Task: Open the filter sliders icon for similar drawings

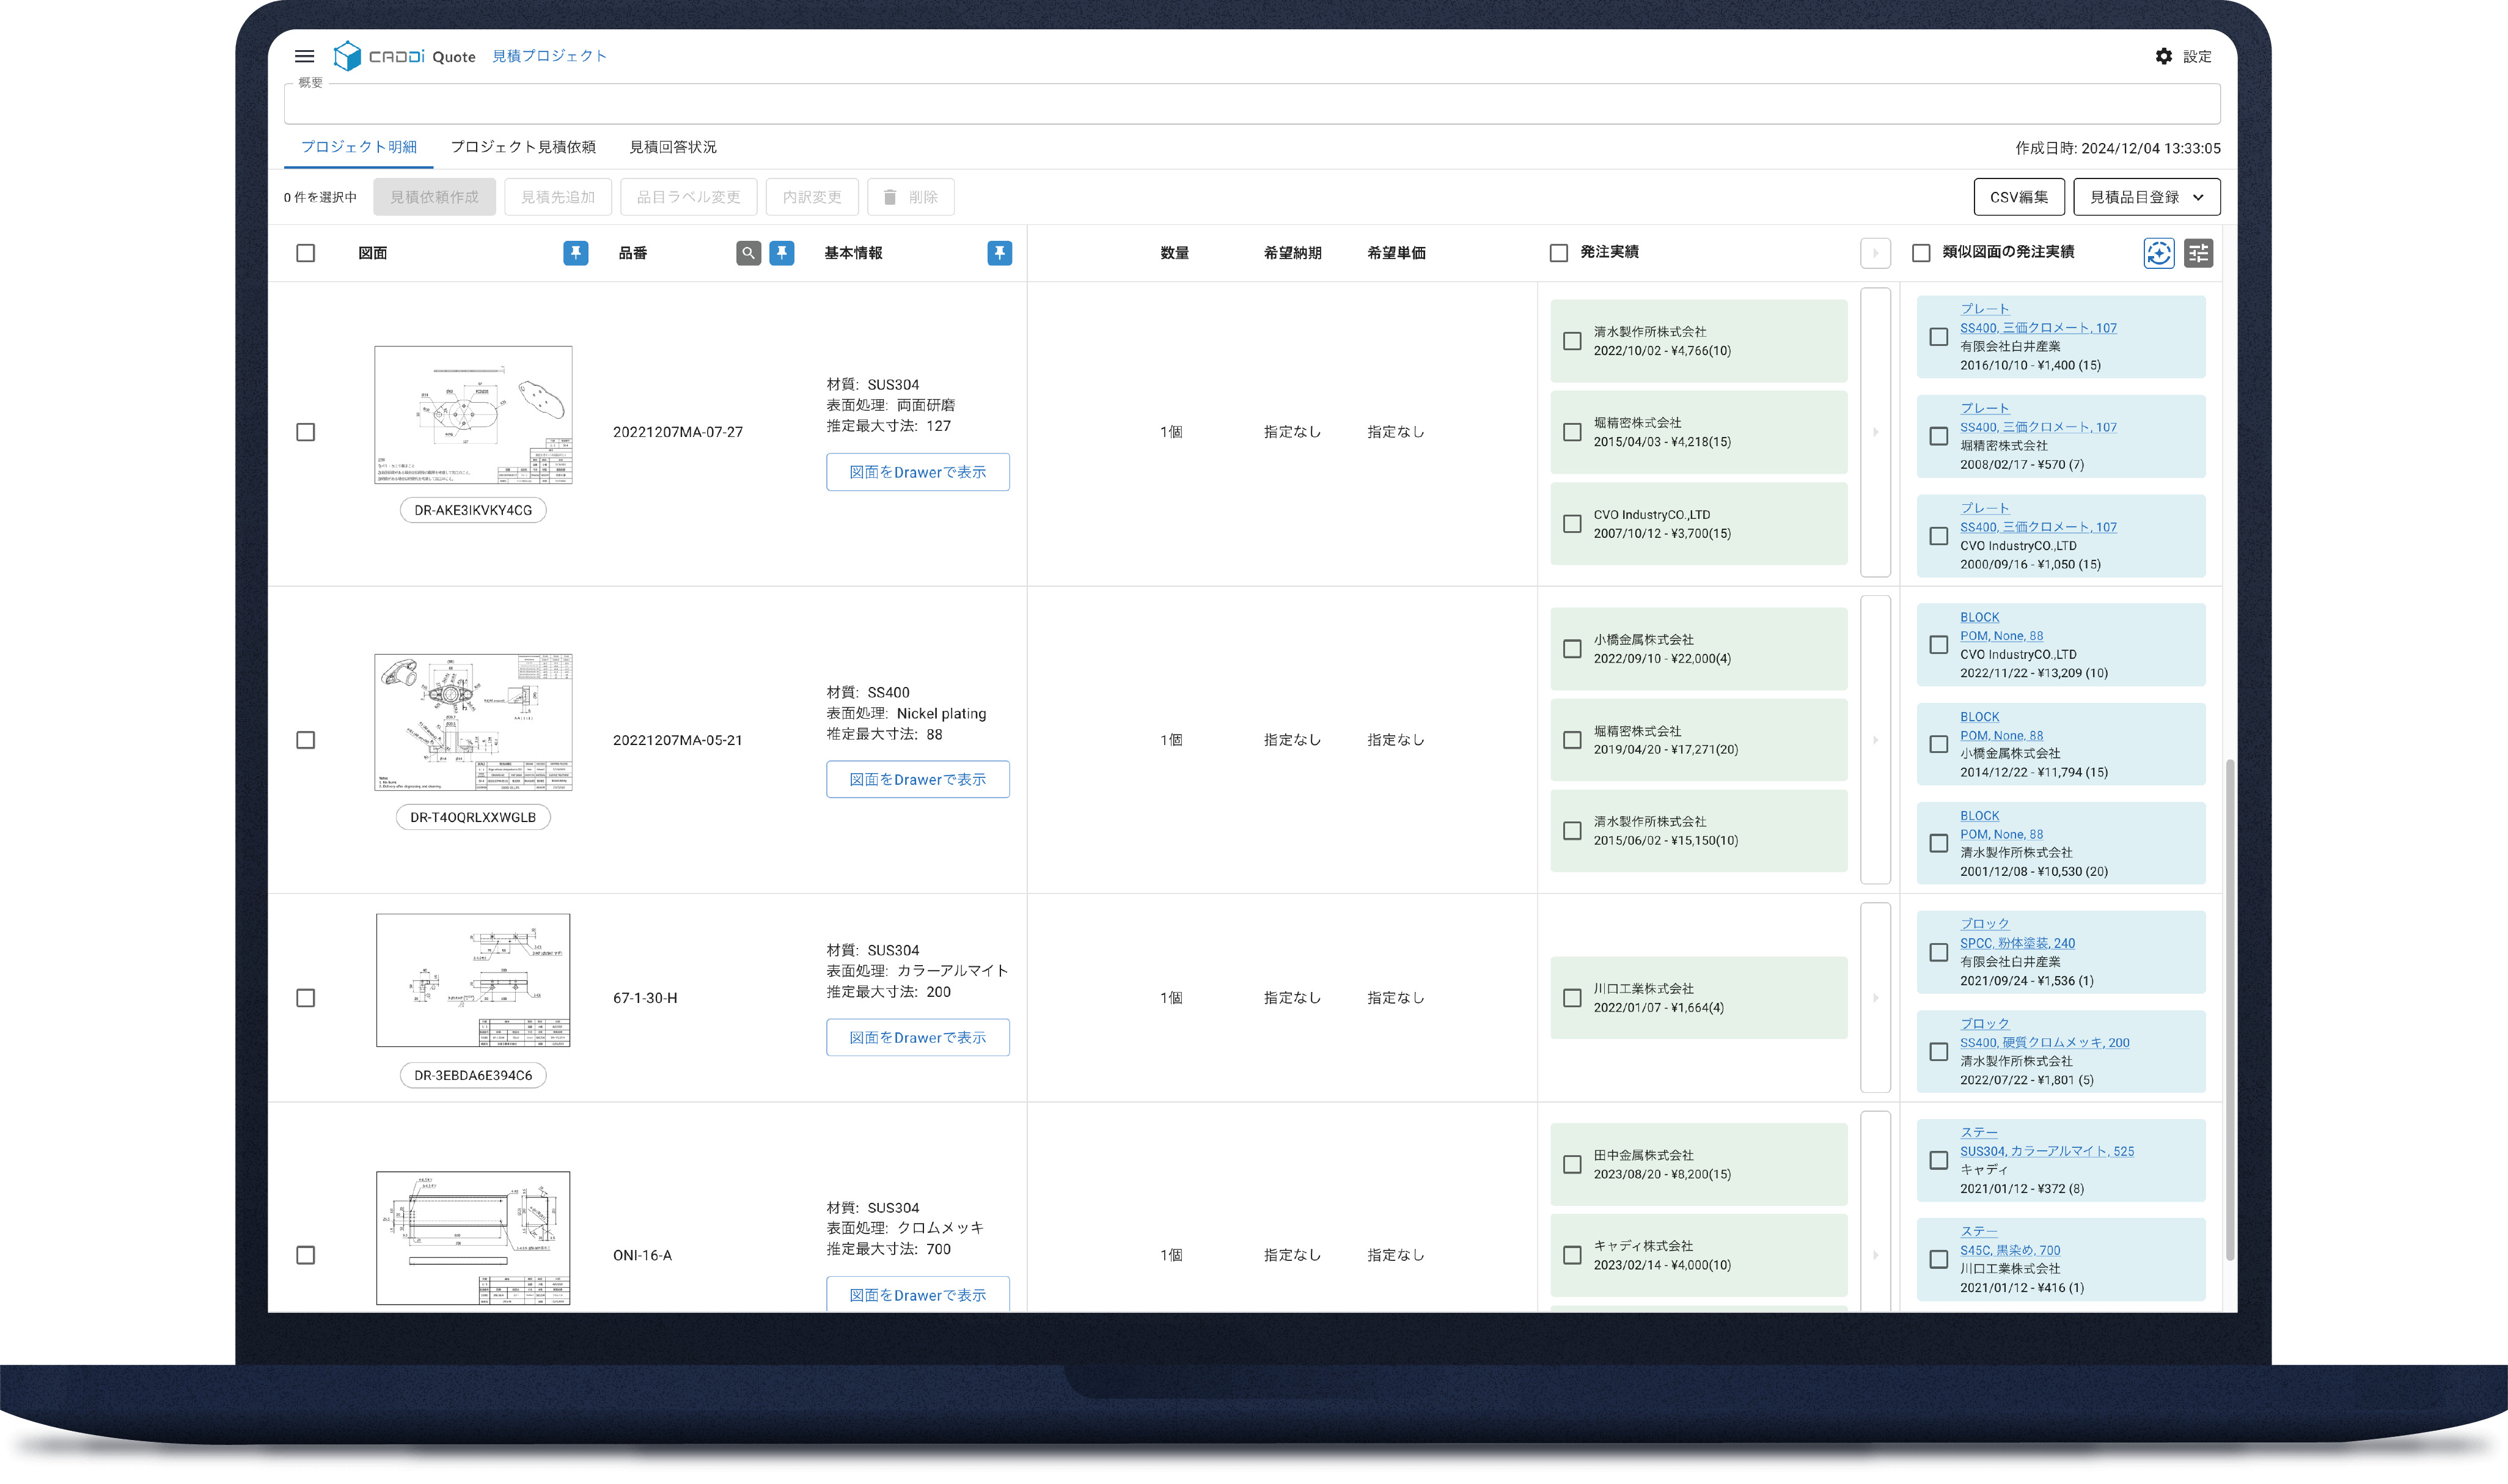Action: [2198, 253]
